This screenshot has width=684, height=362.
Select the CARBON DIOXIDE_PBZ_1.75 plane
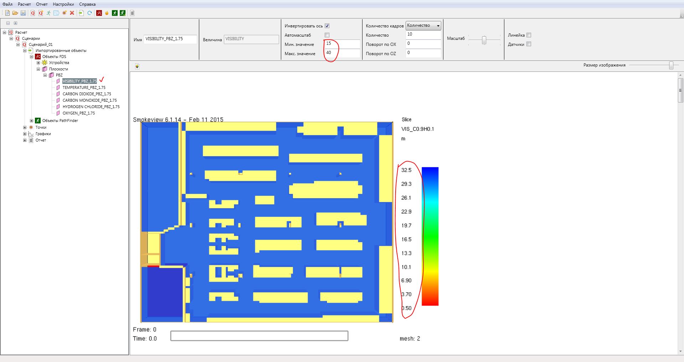87,94
